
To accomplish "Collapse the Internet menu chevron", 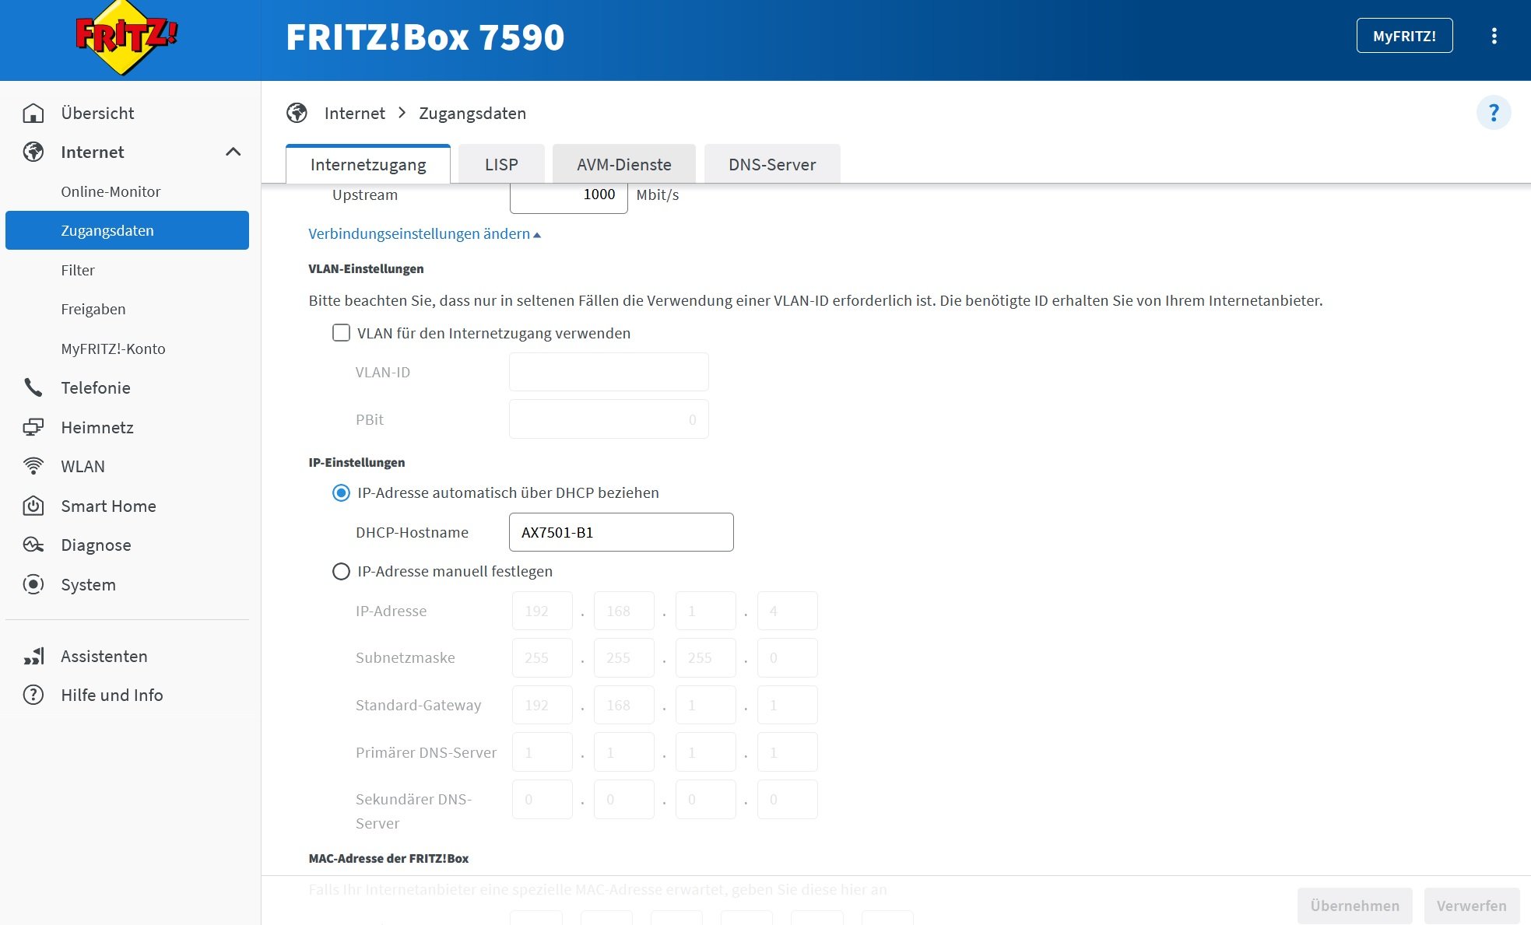I will click(x=233, y=152).
